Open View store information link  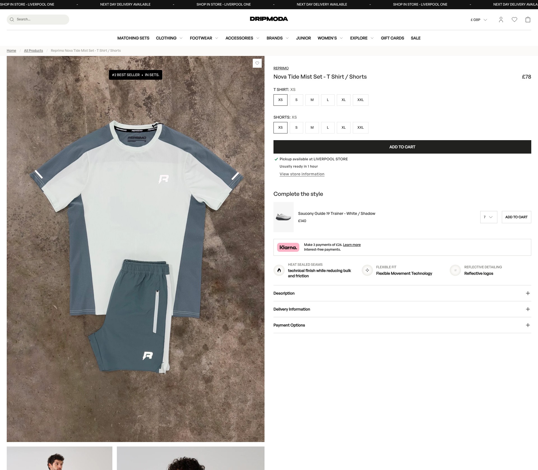302,174
